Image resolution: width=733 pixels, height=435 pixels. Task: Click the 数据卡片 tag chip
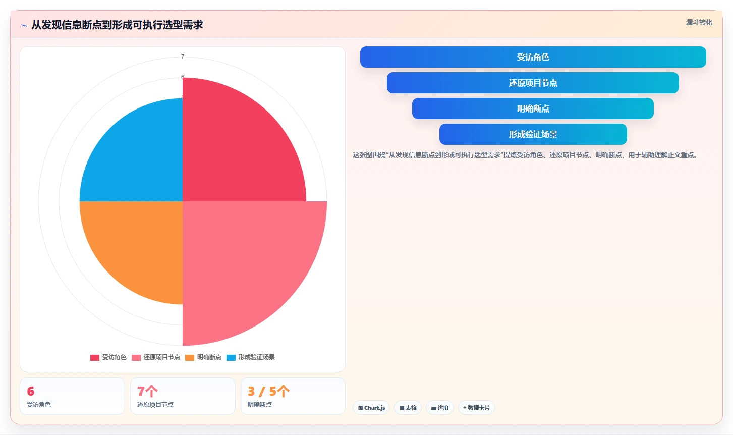477,408
